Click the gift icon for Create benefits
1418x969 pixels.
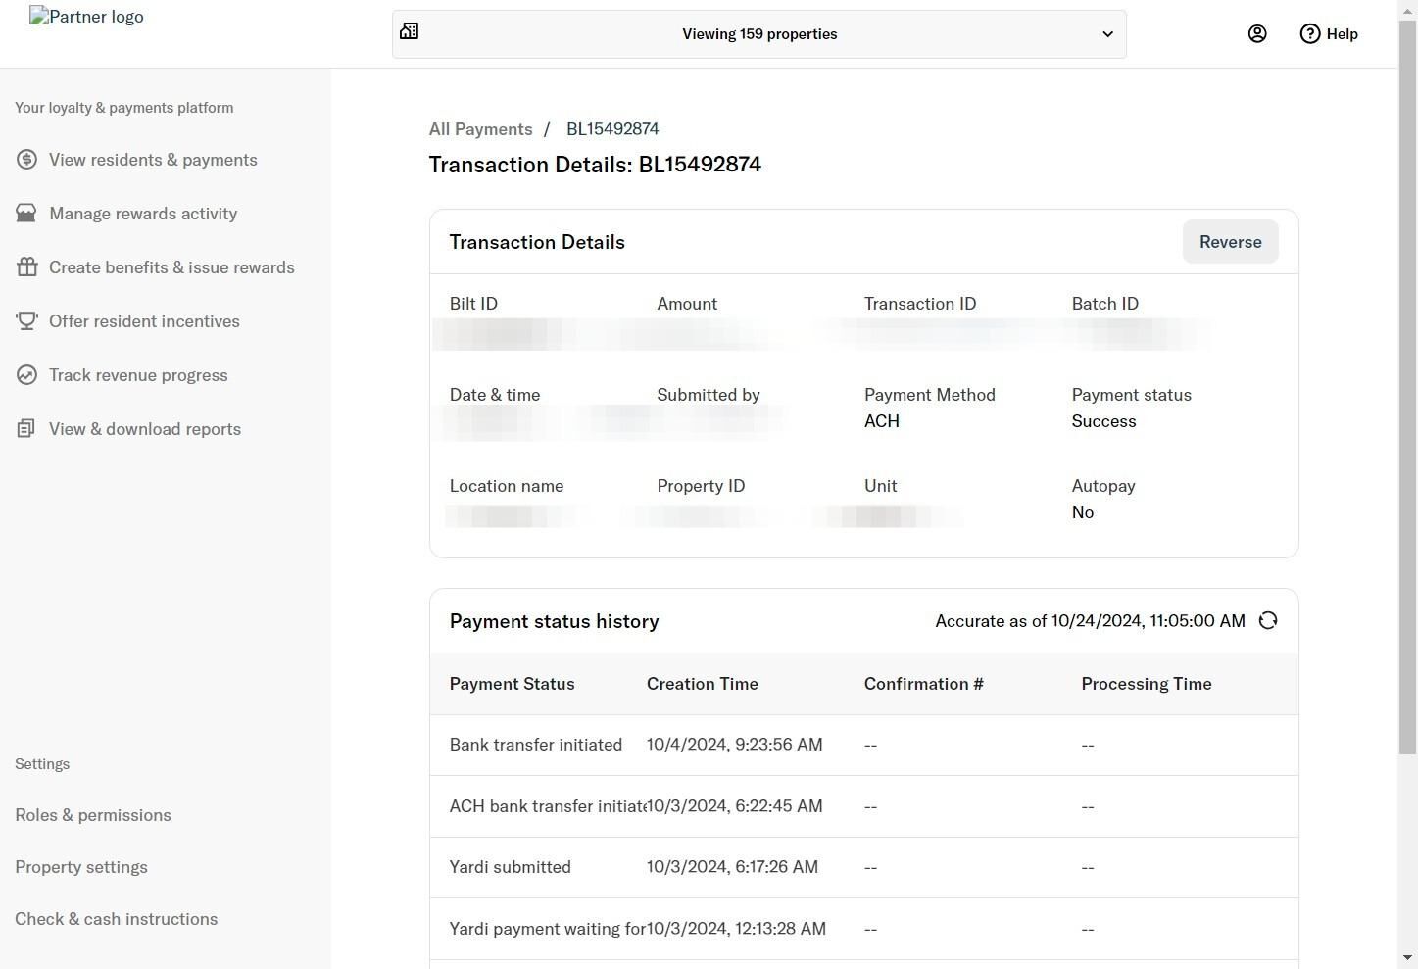pos(26,267)
